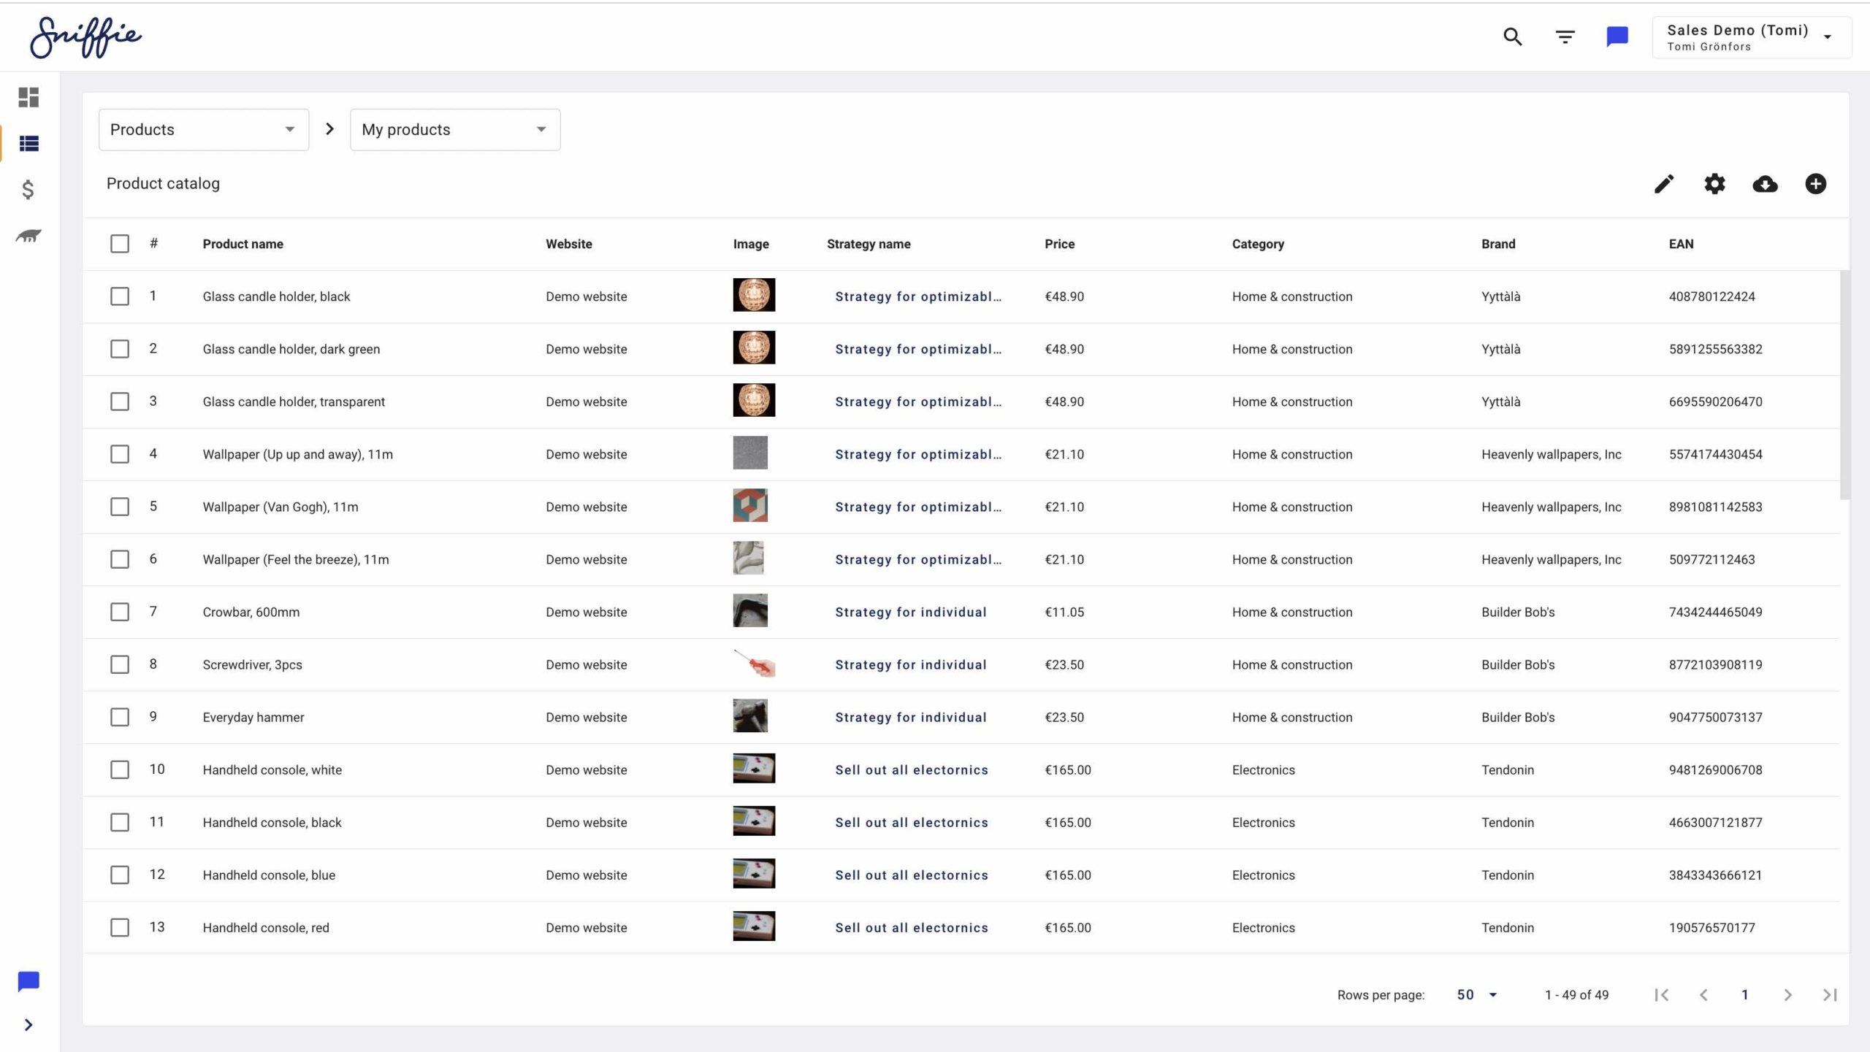Open Strategy for individual on Screwdriver row
Viewport: 1870px width, 1052px height.
911,664
